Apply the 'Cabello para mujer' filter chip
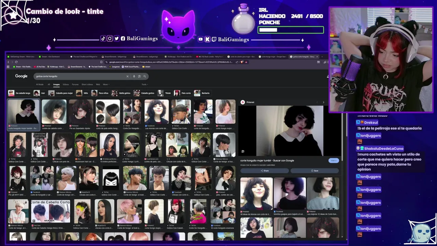 pyautogui.click(x=61, y=93)
